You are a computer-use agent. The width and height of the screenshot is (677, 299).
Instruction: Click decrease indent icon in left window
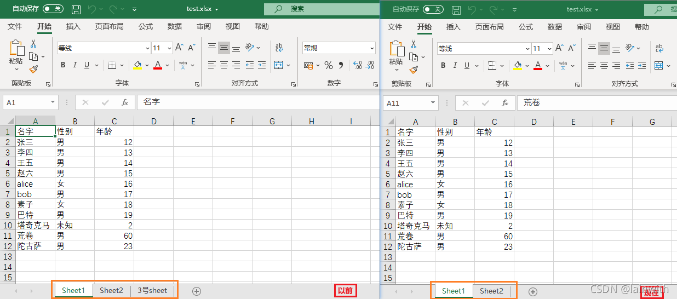pyautogui.click(x=250, y=65)
